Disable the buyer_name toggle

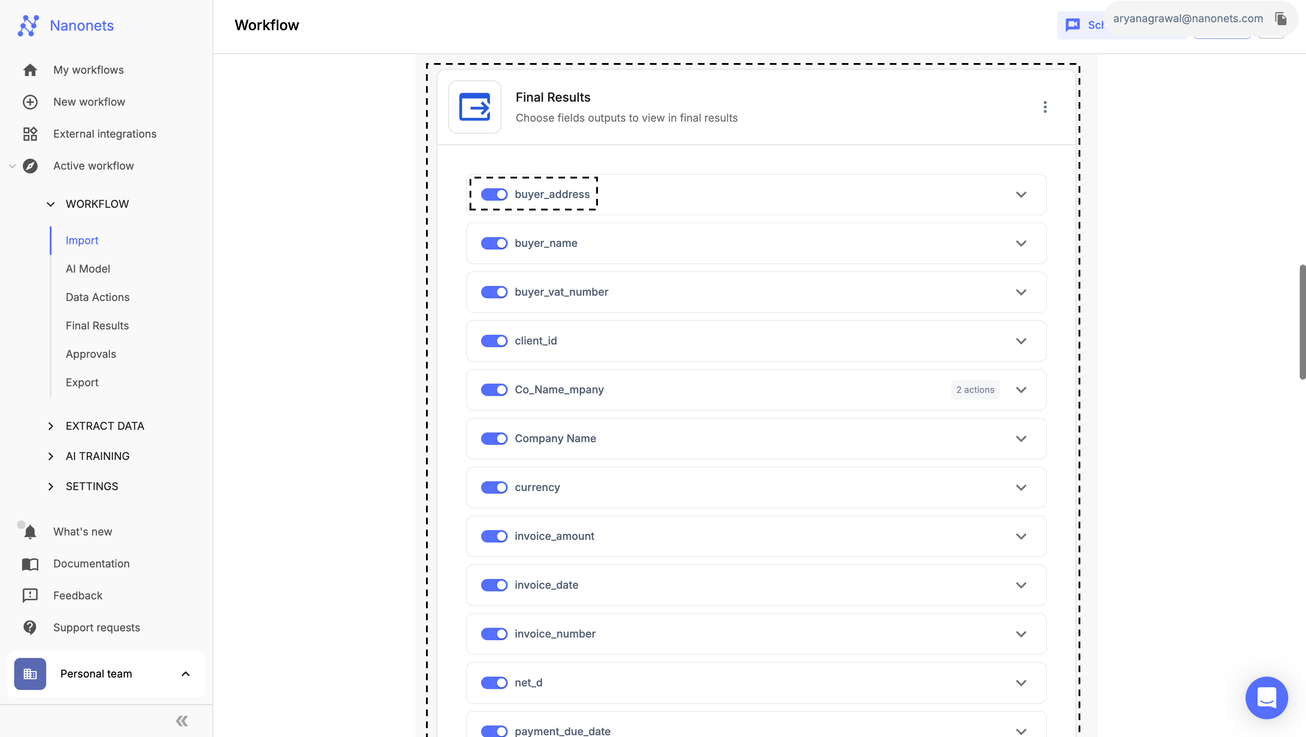point(494,243)
